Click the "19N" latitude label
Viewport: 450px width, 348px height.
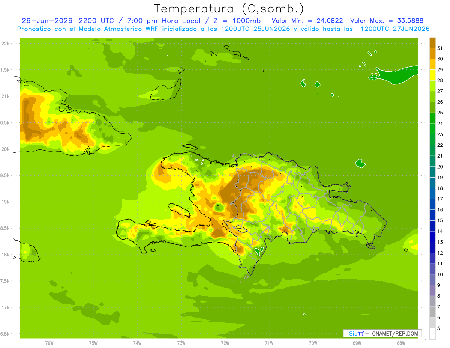(6, 202)
